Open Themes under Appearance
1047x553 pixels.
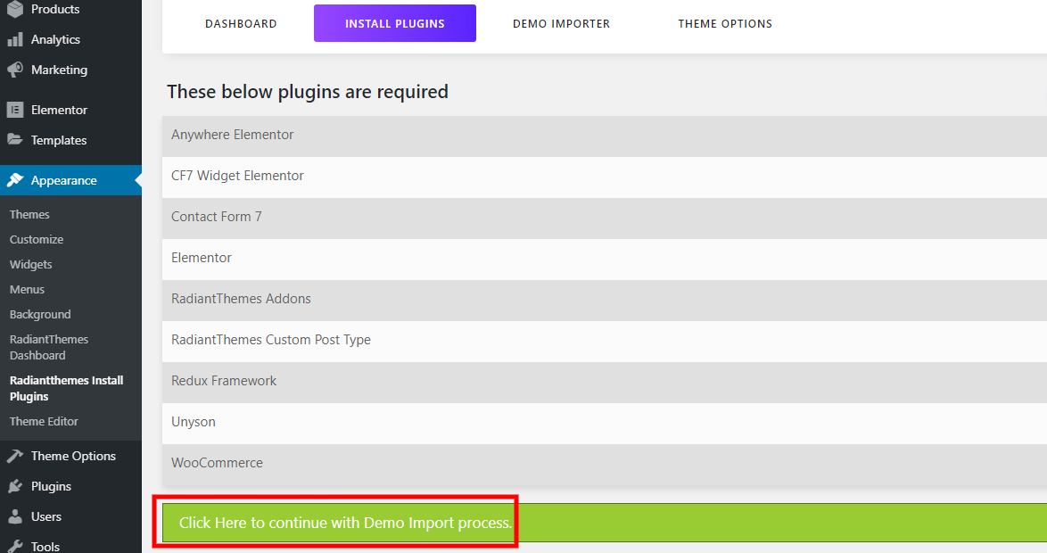[29, 214]
